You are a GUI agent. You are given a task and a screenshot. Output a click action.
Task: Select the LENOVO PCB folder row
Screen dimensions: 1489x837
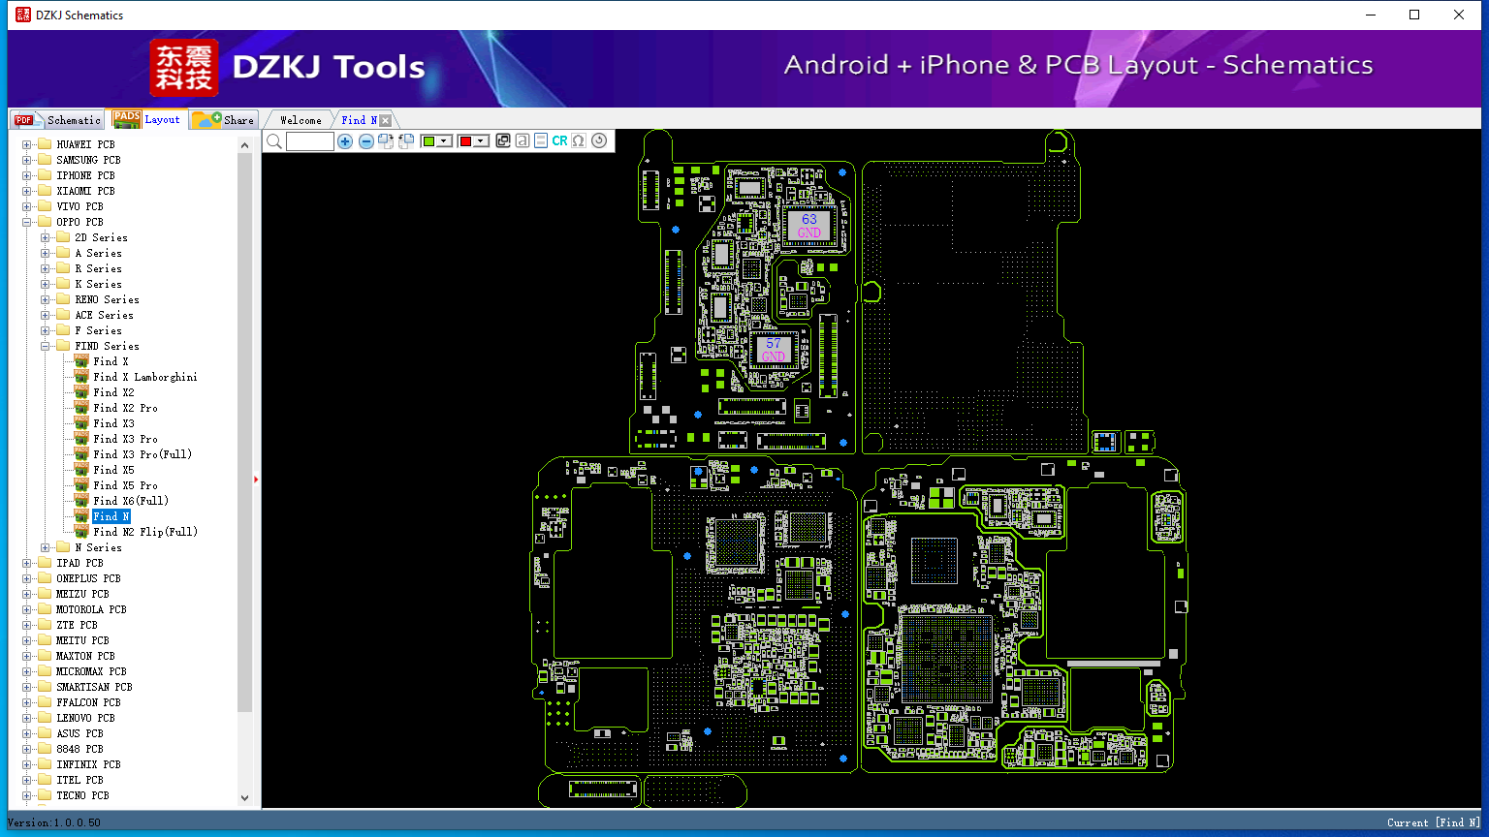[85, 718]
